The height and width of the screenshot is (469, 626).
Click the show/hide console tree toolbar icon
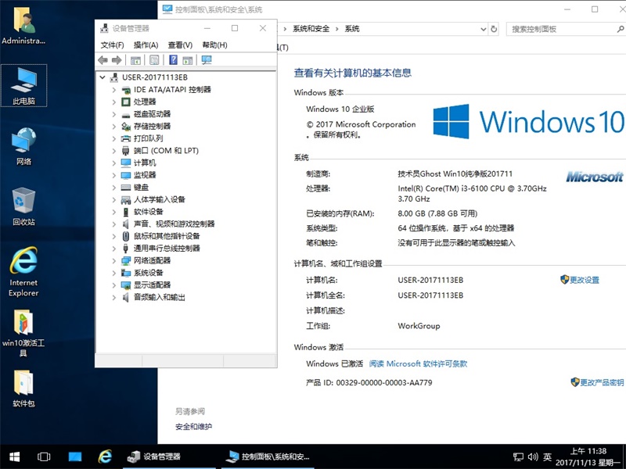click(x=135, y=60)
